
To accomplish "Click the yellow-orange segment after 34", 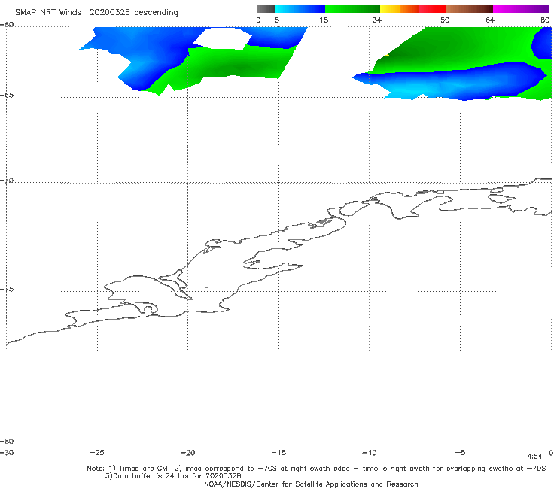I will pos(399,9).
